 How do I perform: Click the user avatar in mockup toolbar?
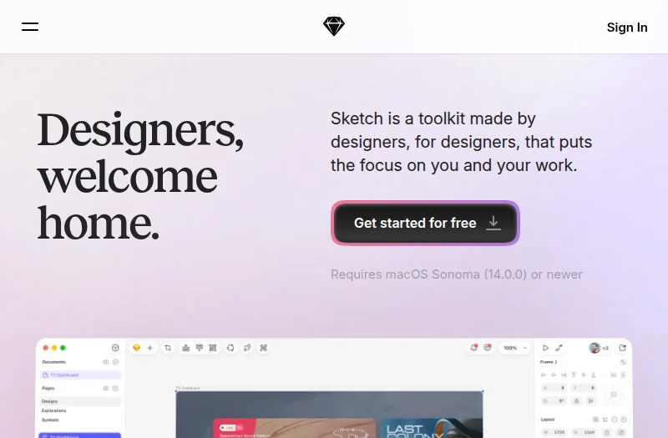point(595,348)
